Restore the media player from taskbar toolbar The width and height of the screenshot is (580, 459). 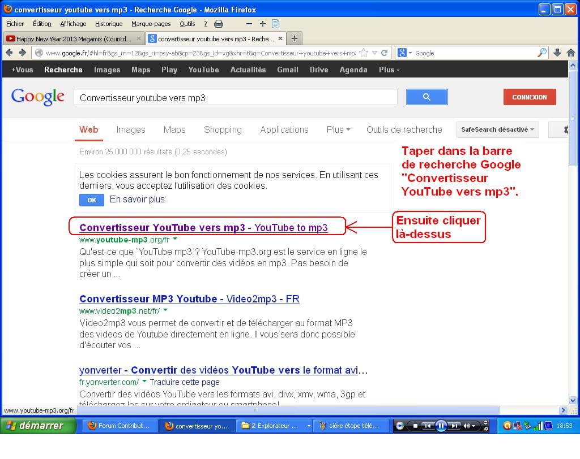(x=485, y=429)
